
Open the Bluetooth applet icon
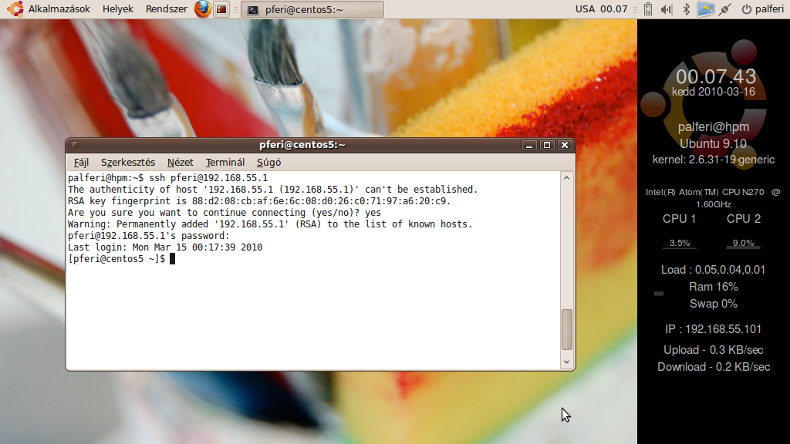coord(686,9)
